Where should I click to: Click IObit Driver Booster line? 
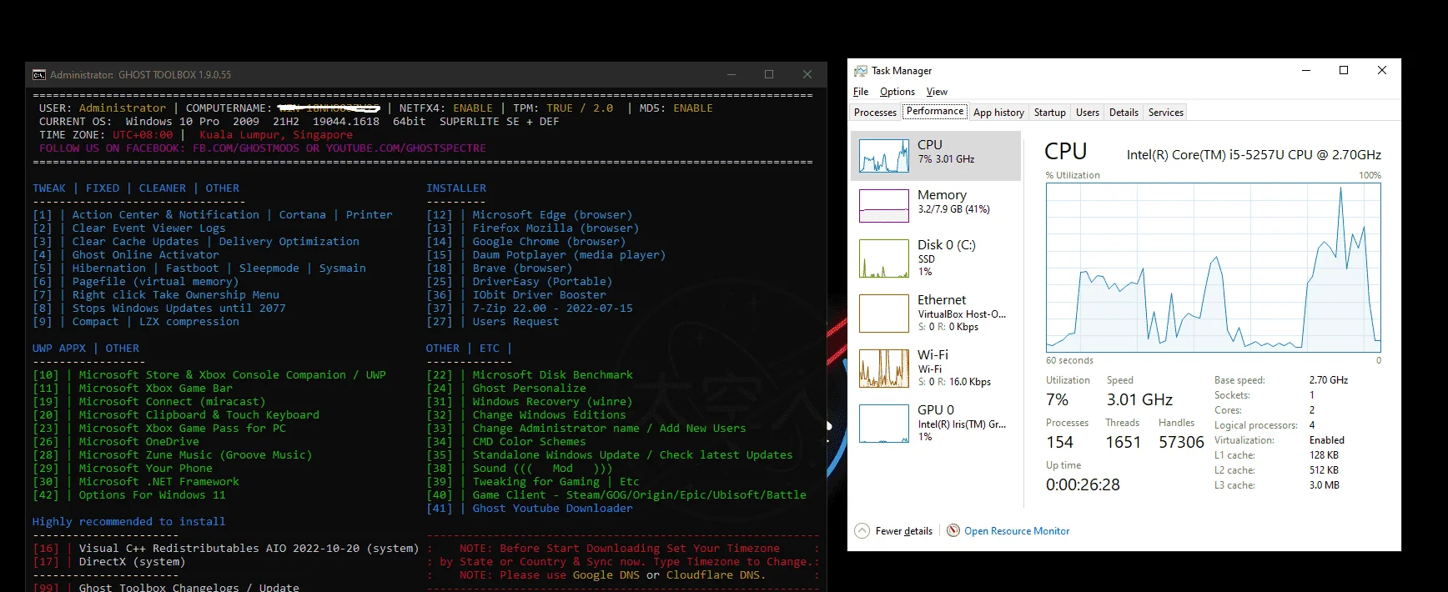516,294
